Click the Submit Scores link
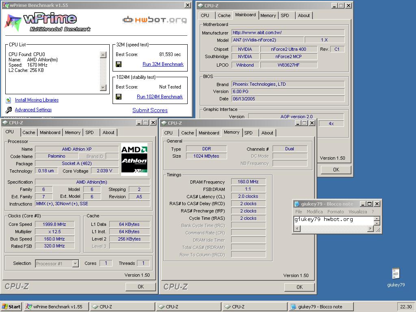 150,110
